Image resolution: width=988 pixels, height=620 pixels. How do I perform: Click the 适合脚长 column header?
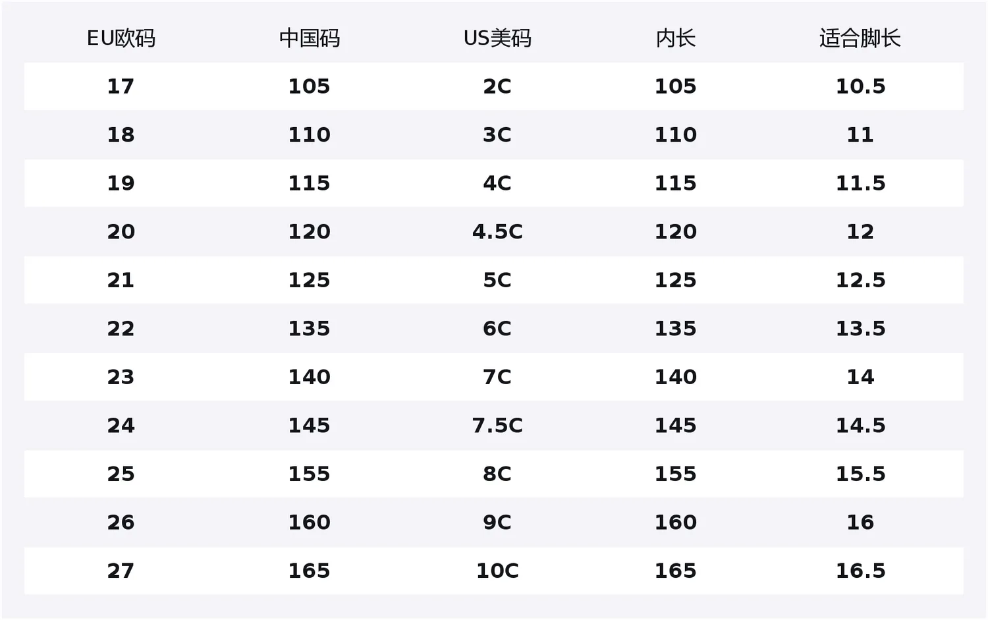860,38
